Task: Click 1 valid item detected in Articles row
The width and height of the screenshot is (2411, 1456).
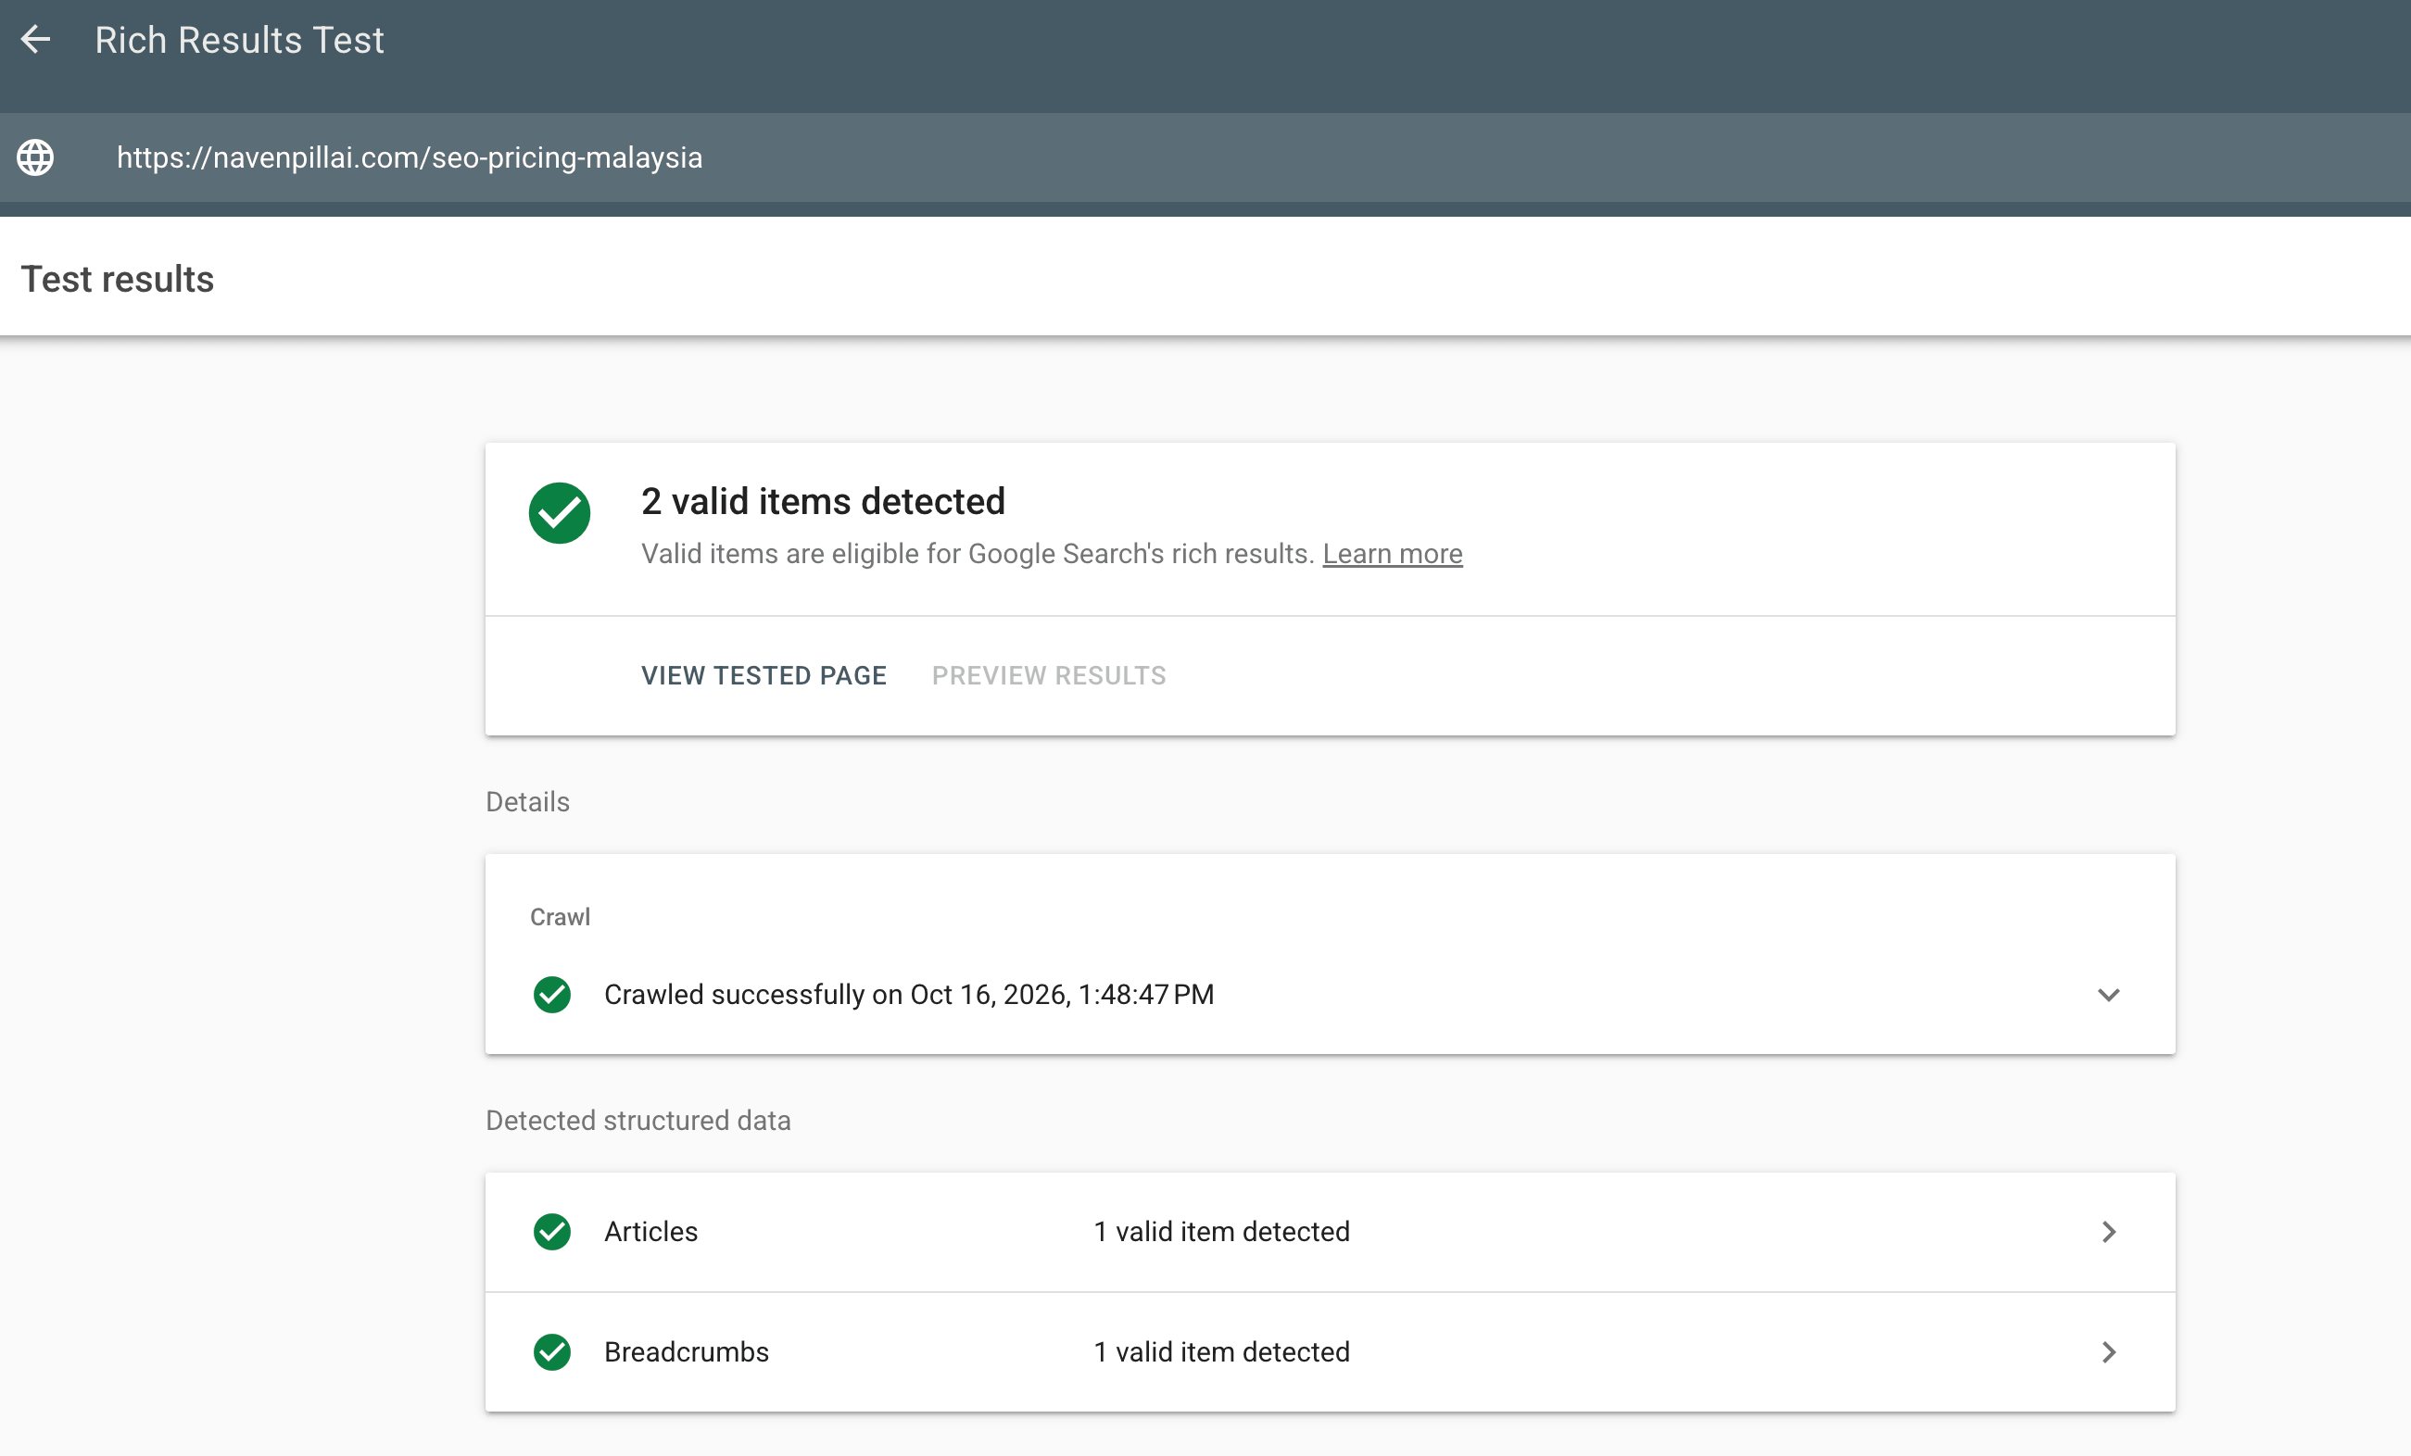Action: (x=1221, y=1232)
